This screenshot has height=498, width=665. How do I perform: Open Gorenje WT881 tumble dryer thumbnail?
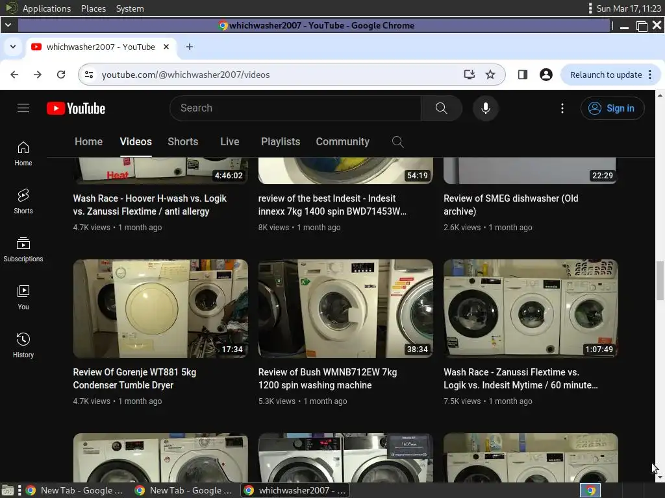click(x=160, y=309)
